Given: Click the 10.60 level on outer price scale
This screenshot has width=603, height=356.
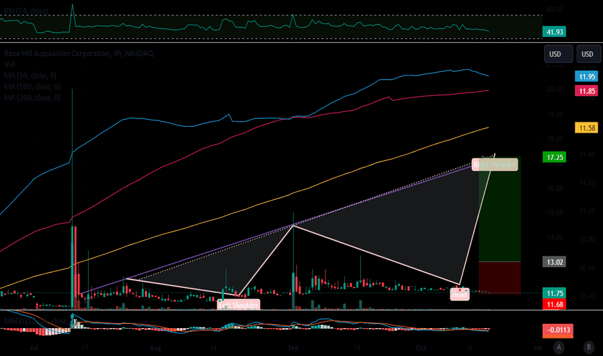Looking at the screenshot, I should click(x=587, y=267).
